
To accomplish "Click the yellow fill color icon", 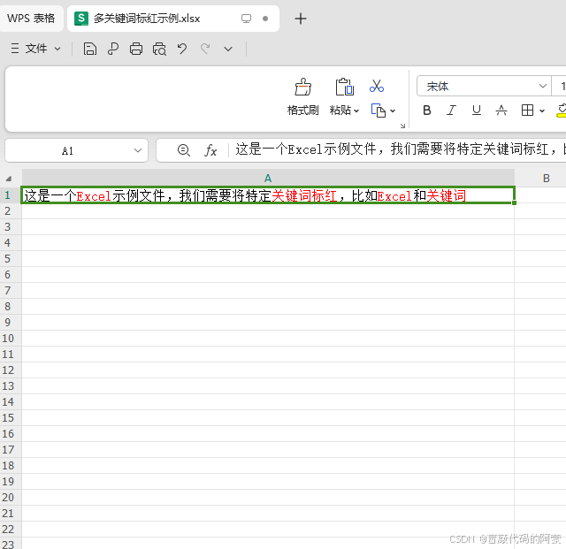I will (562, 111).
